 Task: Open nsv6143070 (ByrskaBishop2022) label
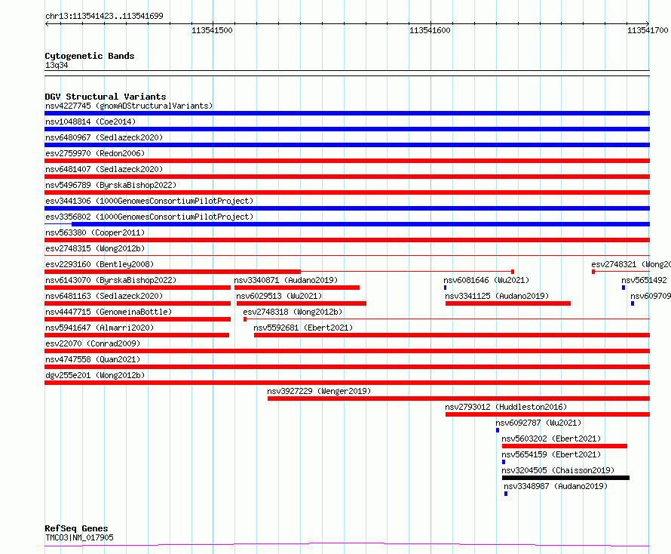(111, 280)
